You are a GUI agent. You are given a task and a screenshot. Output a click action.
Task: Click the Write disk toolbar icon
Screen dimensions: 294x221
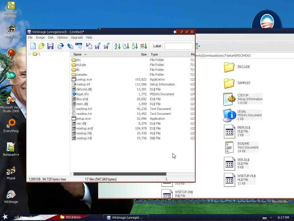(98, 46)
